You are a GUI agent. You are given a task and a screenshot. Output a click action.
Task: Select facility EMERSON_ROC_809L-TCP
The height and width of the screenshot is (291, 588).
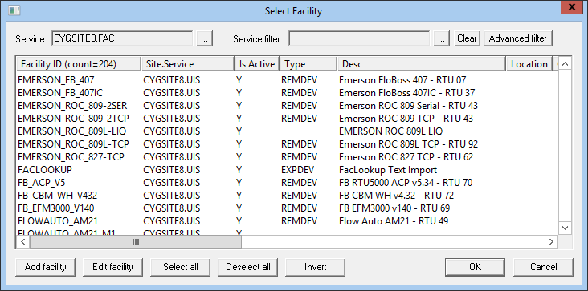(x=74, y=144)
